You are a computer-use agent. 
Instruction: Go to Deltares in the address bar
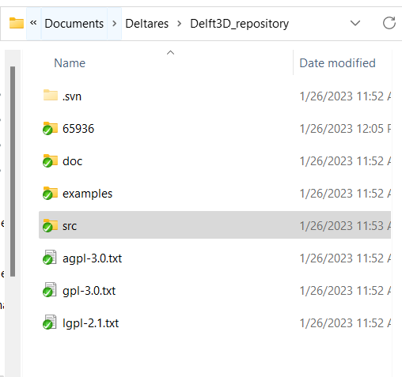click(x=146, y=24)
